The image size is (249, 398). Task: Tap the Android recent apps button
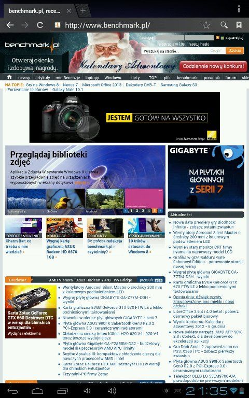62,391
